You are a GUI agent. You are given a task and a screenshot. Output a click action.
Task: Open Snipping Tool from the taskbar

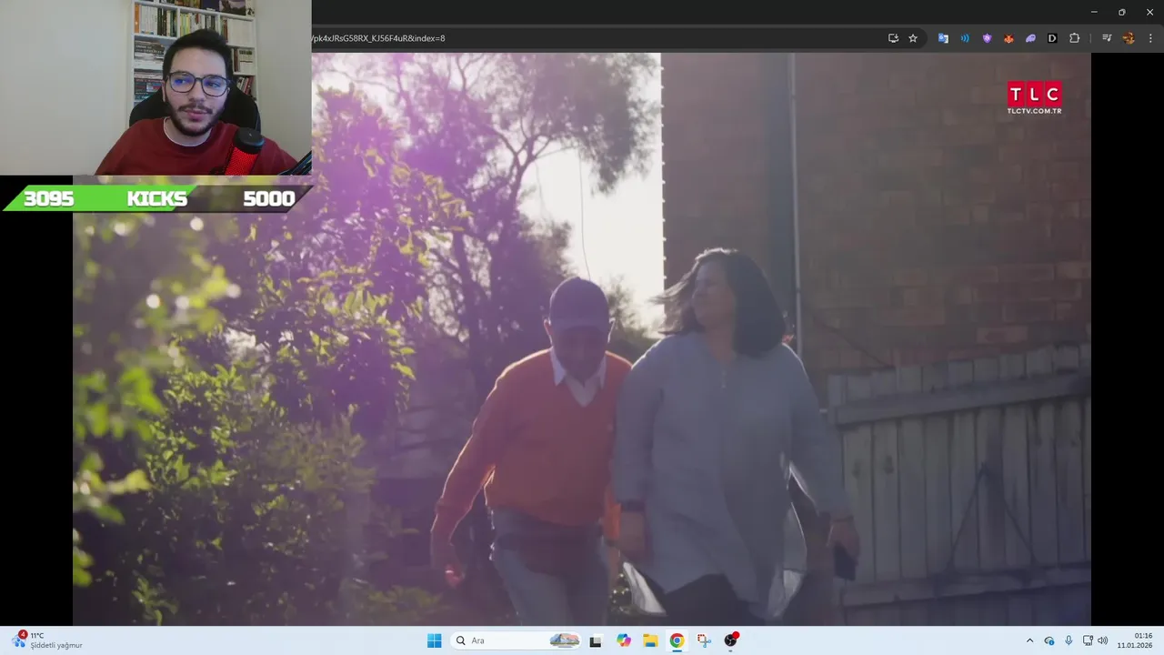[x=704, y=640]
